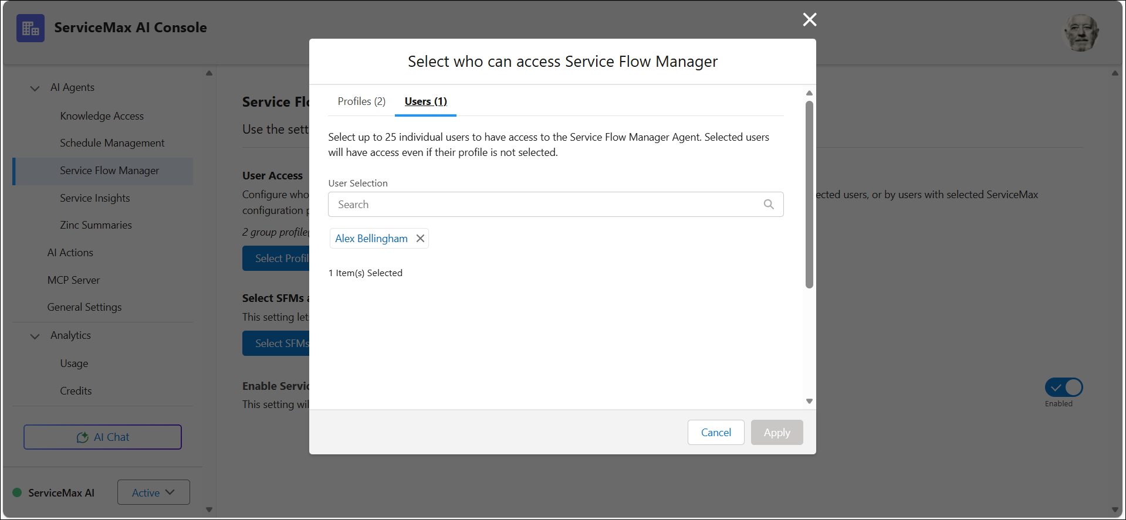1126x520 pixels.
Task: Select the Users (1) tab
Action: tap(426, 101)
